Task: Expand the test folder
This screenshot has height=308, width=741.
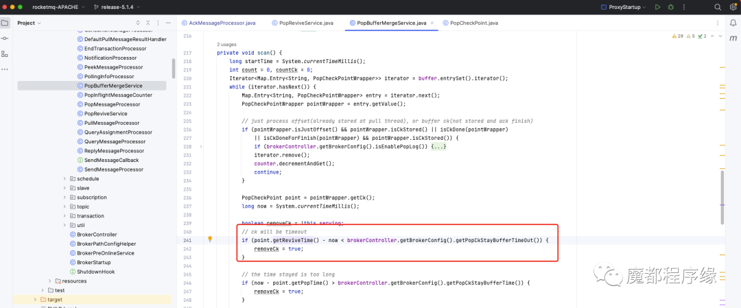Action: click(x=43, y=290)
